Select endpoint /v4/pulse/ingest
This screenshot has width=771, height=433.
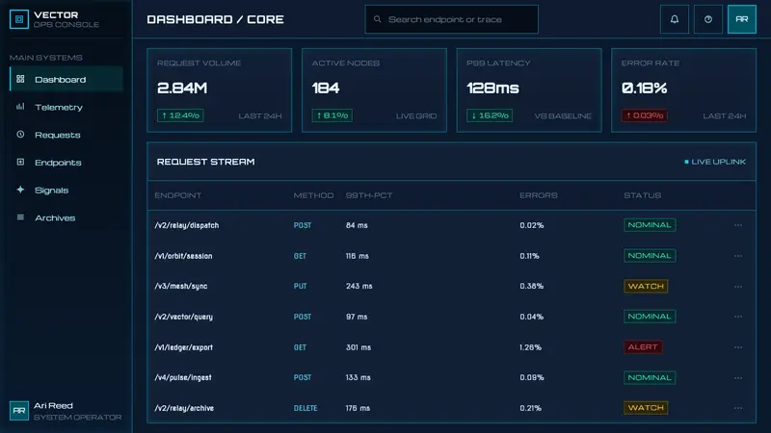183,377
